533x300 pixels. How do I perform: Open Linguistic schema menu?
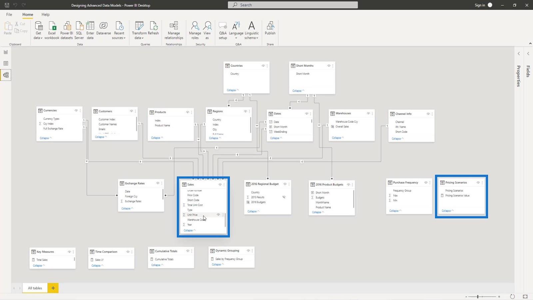(252, 30)
